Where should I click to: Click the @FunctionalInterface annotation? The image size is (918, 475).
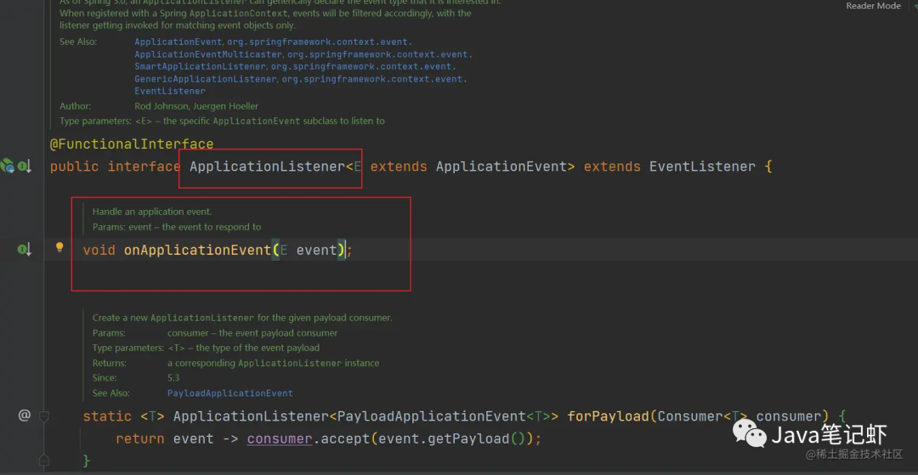132,144
